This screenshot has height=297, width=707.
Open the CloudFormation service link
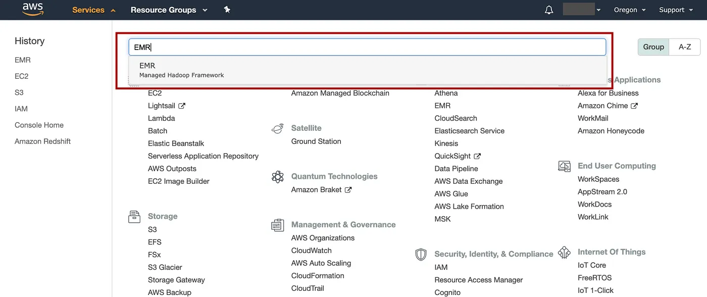[318, 276]
